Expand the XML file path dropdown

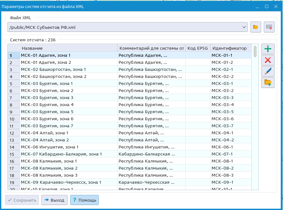click(244, 27)
